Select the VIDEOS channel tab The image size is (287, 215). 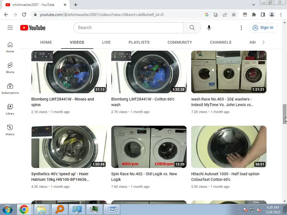tap(77, 43)
